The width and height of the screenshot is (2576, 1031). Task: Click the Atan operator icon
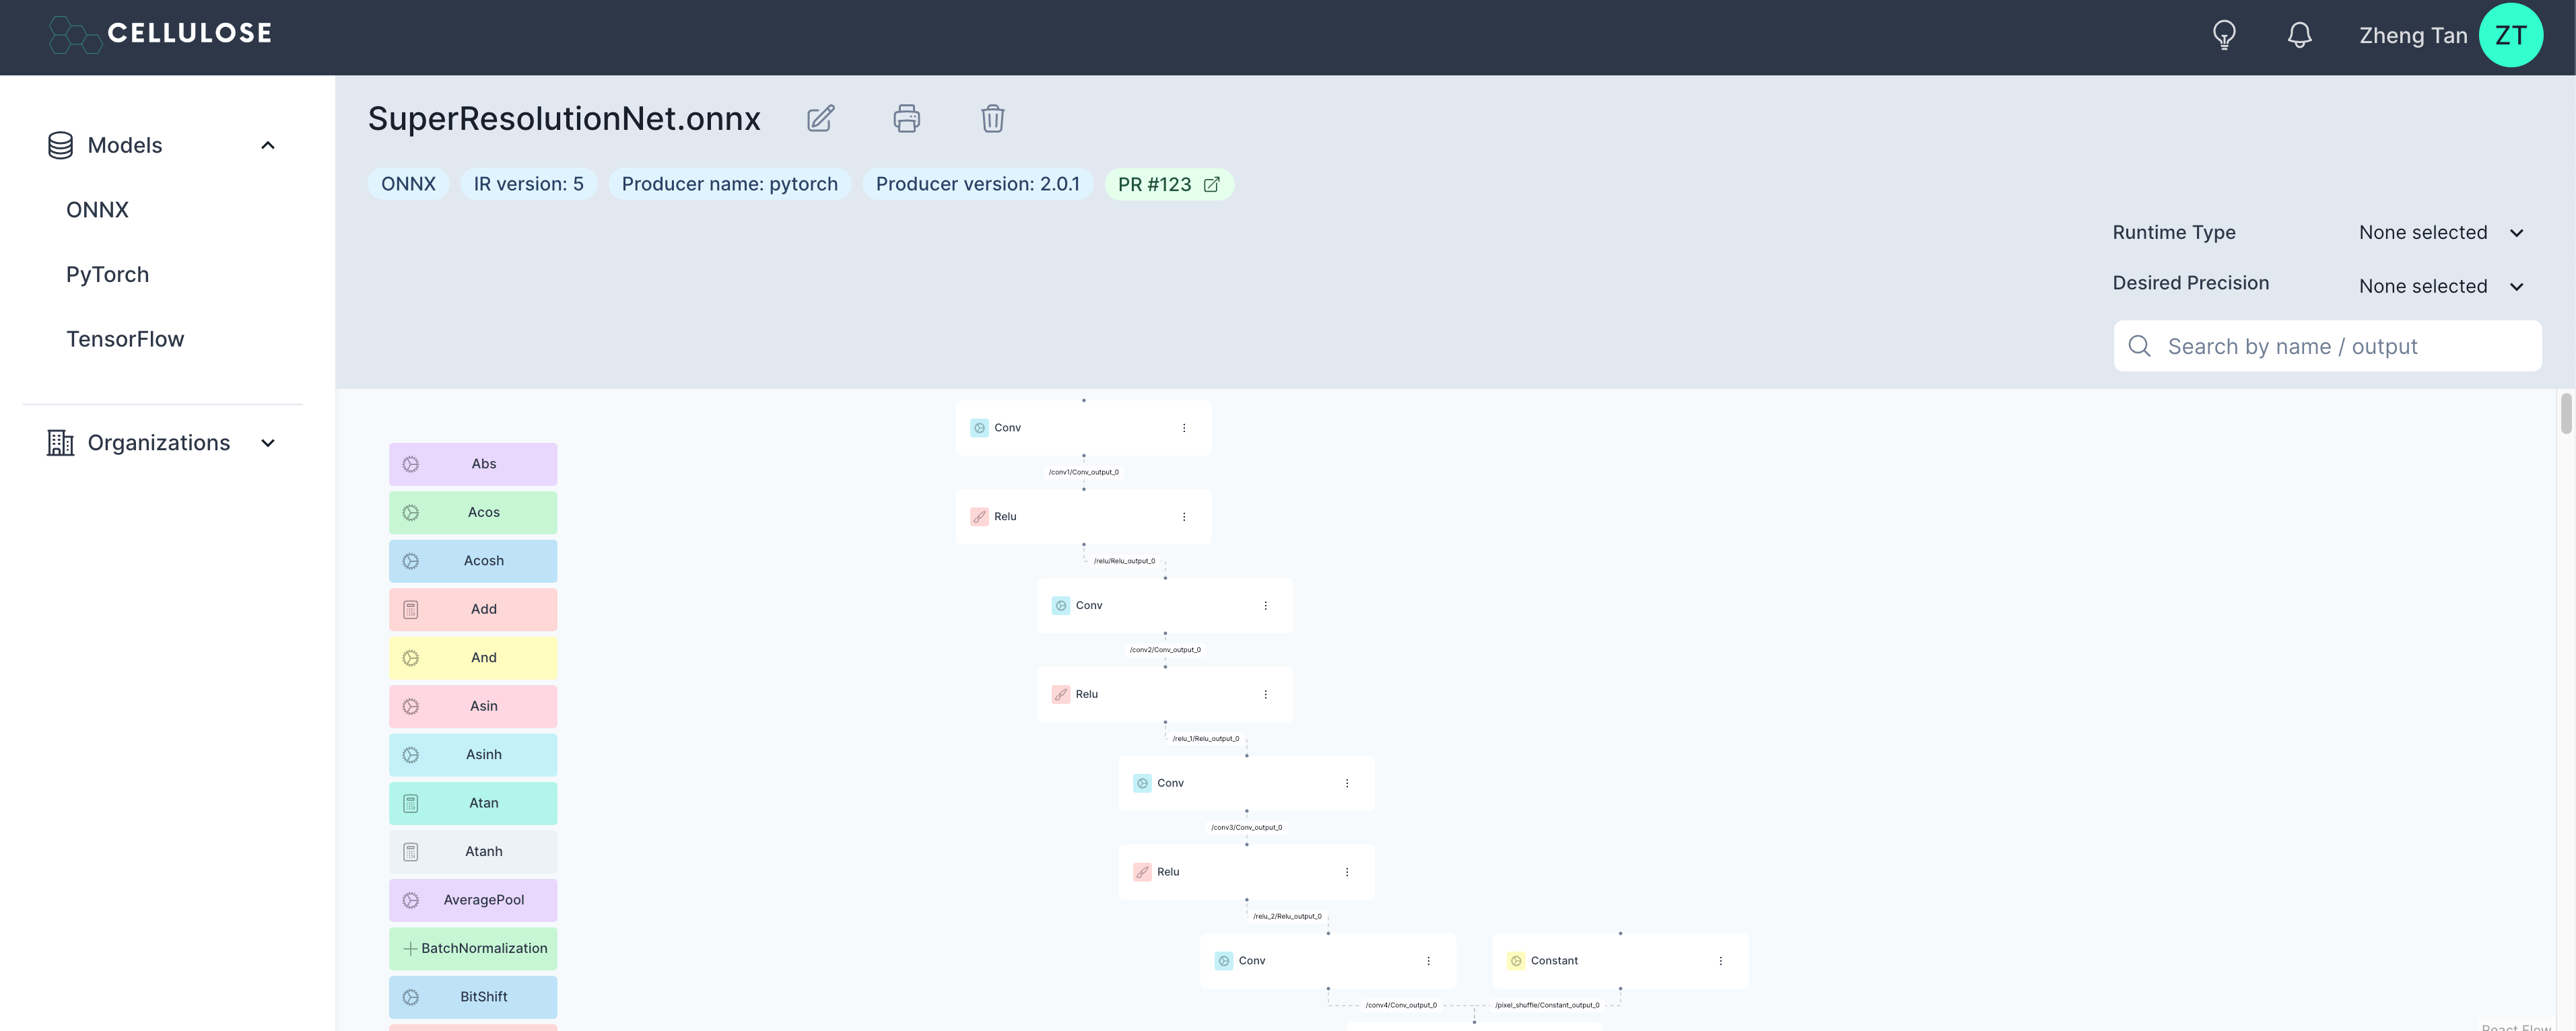click(411, 804)
